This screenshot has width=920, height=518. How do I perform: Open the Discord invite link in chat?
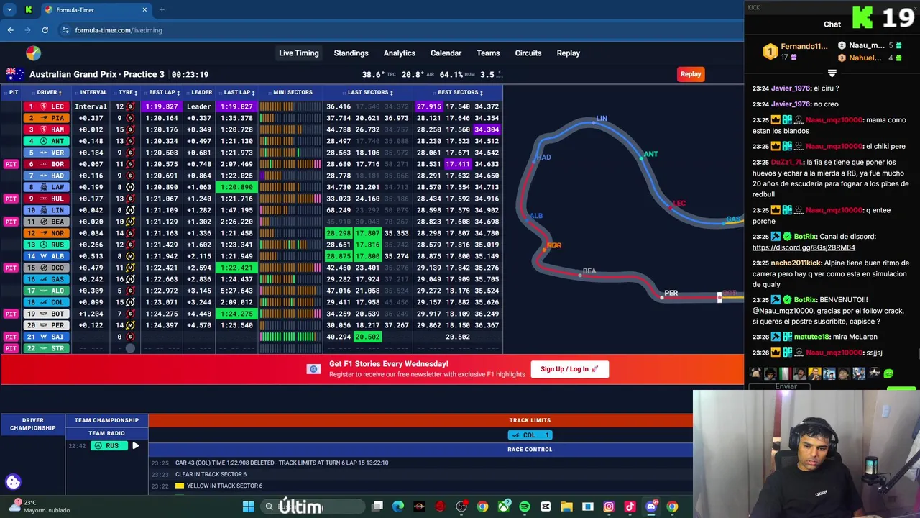(804, 247)
